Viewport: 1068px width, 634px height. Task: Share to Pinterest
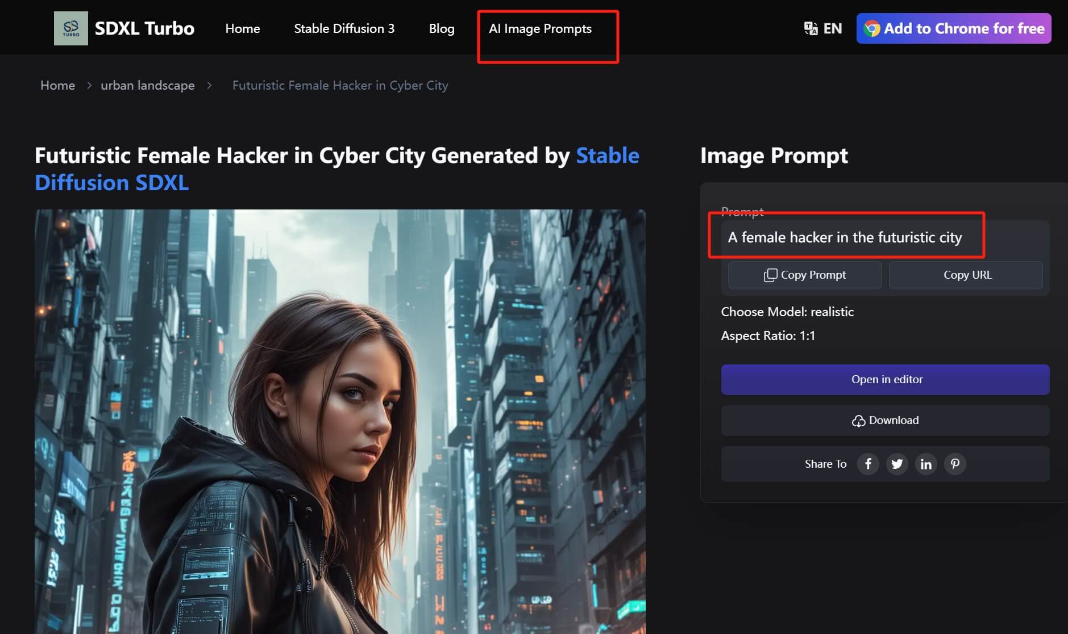pyautogui.click(x=955, y=464)
